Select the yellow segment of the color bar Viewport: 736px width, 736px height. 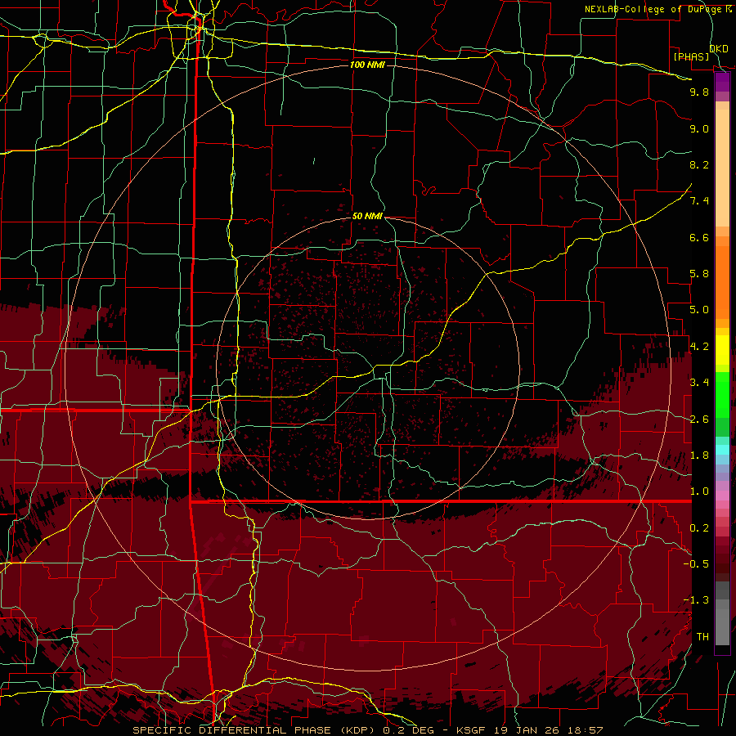(722, 350)
